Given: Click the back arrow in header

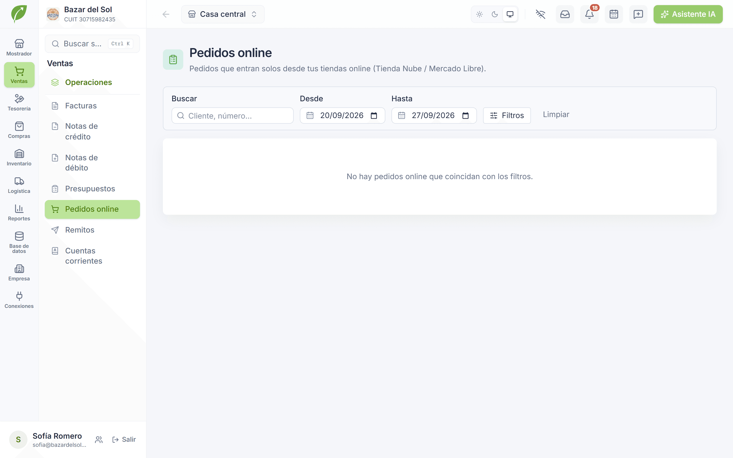Looking at the screenshot, I should pos(166,14).
